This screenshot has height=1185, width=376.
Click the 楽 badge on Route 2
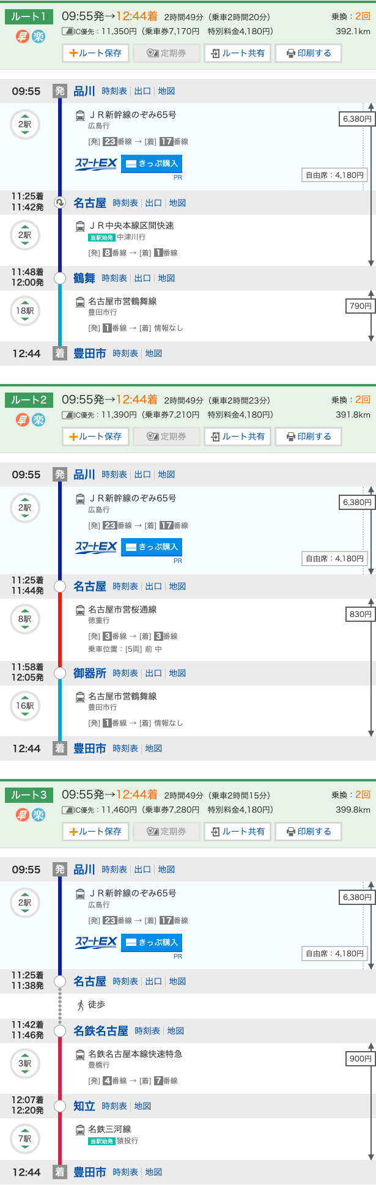(39, 420)
